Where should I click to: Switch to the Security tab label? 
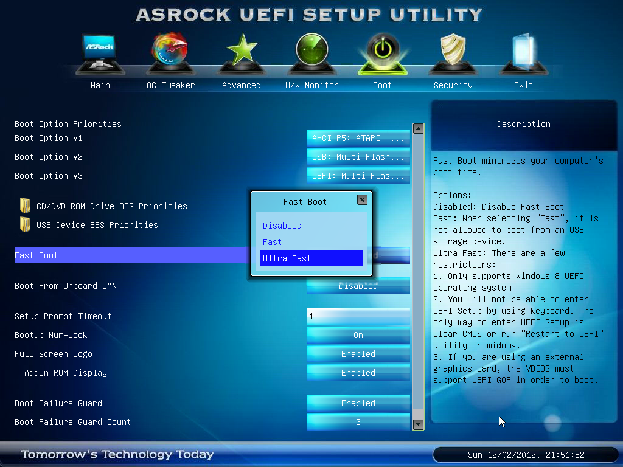click(453, 85)
